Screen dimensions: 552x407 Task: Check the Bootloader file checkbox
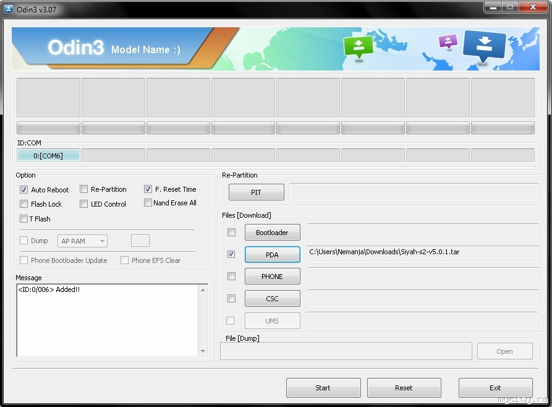click(x=231, y=232)
